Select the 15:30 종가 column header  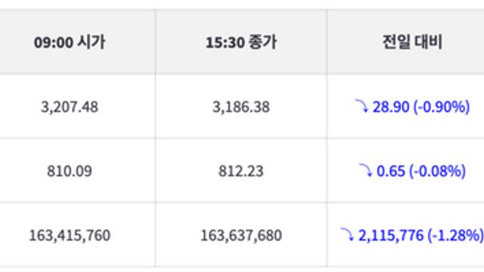pos(241,42)
